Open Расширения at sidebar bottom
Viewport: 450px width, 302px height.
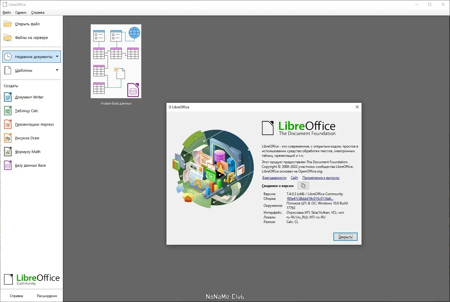tap(47, 296)
